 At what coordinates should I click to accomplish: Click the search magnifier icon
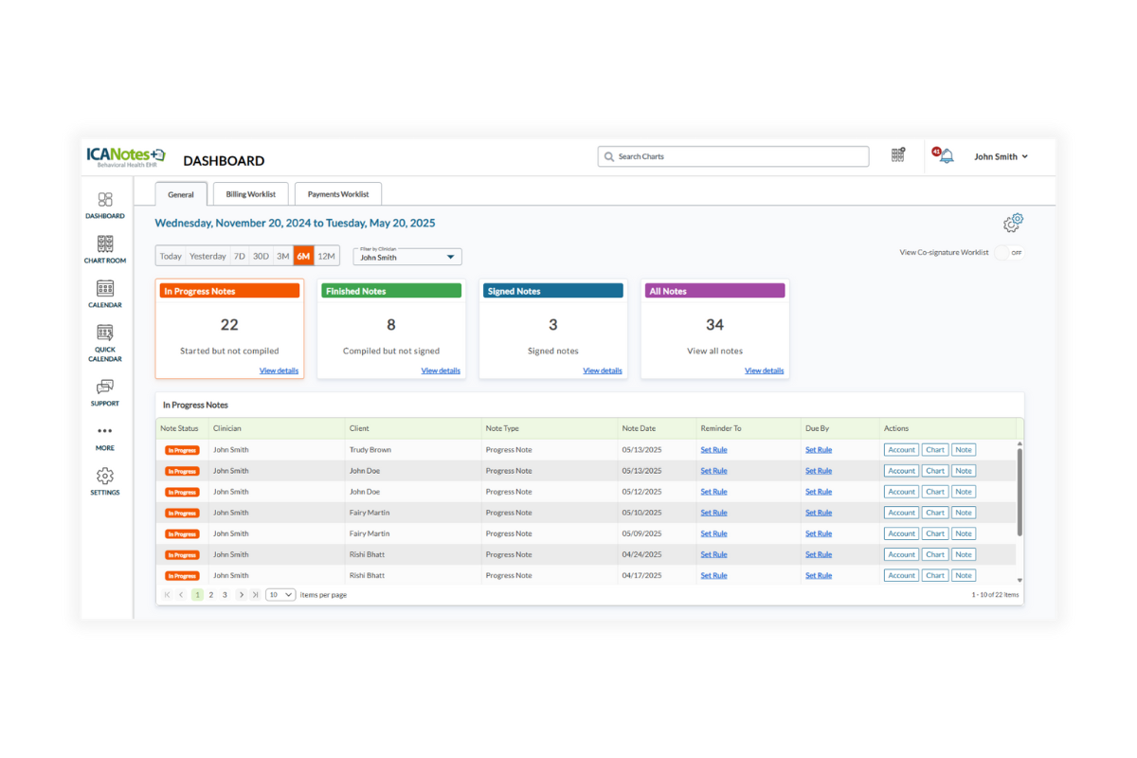click(x=608, y=156)
